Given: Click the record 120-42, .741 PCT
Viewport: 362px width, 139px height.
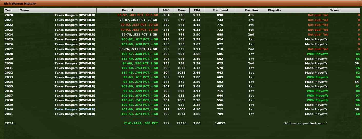Looking at the screenshot, I should tap(140, 100).
